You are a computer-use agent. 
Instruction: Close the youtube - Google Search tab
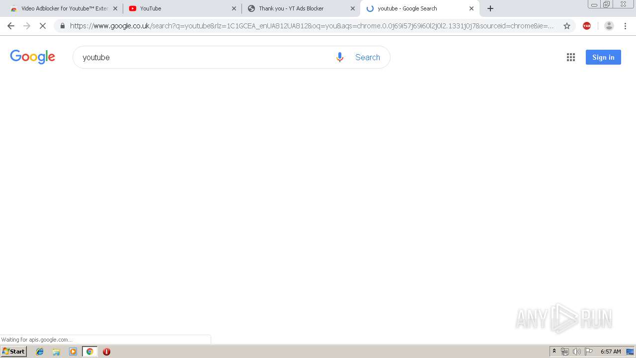[472, 8]
